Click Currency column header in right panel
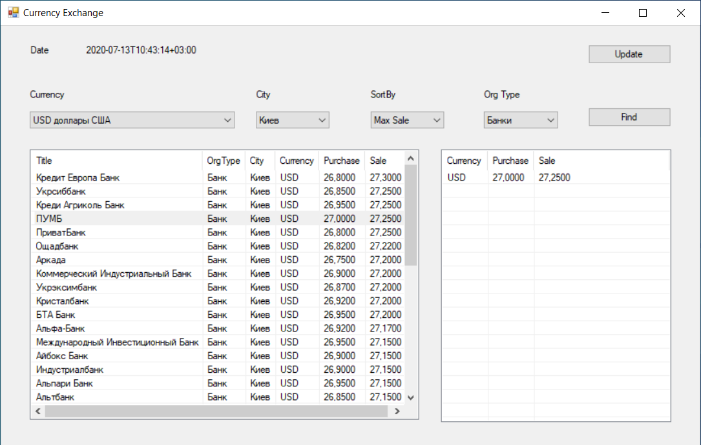The image size is (701, 445). (465, 161)
